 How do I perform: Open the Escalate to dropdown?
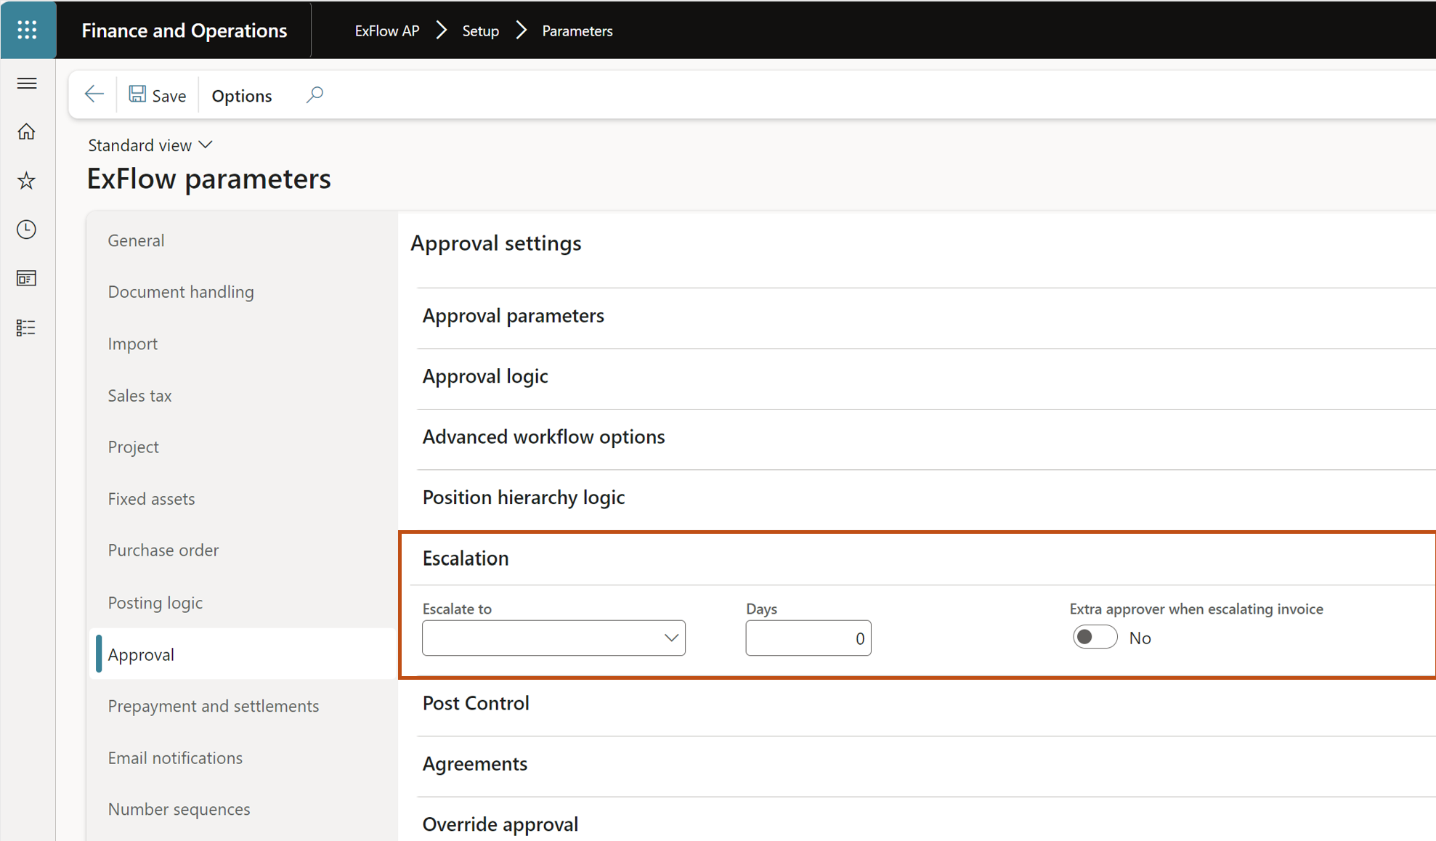[553, 638]
